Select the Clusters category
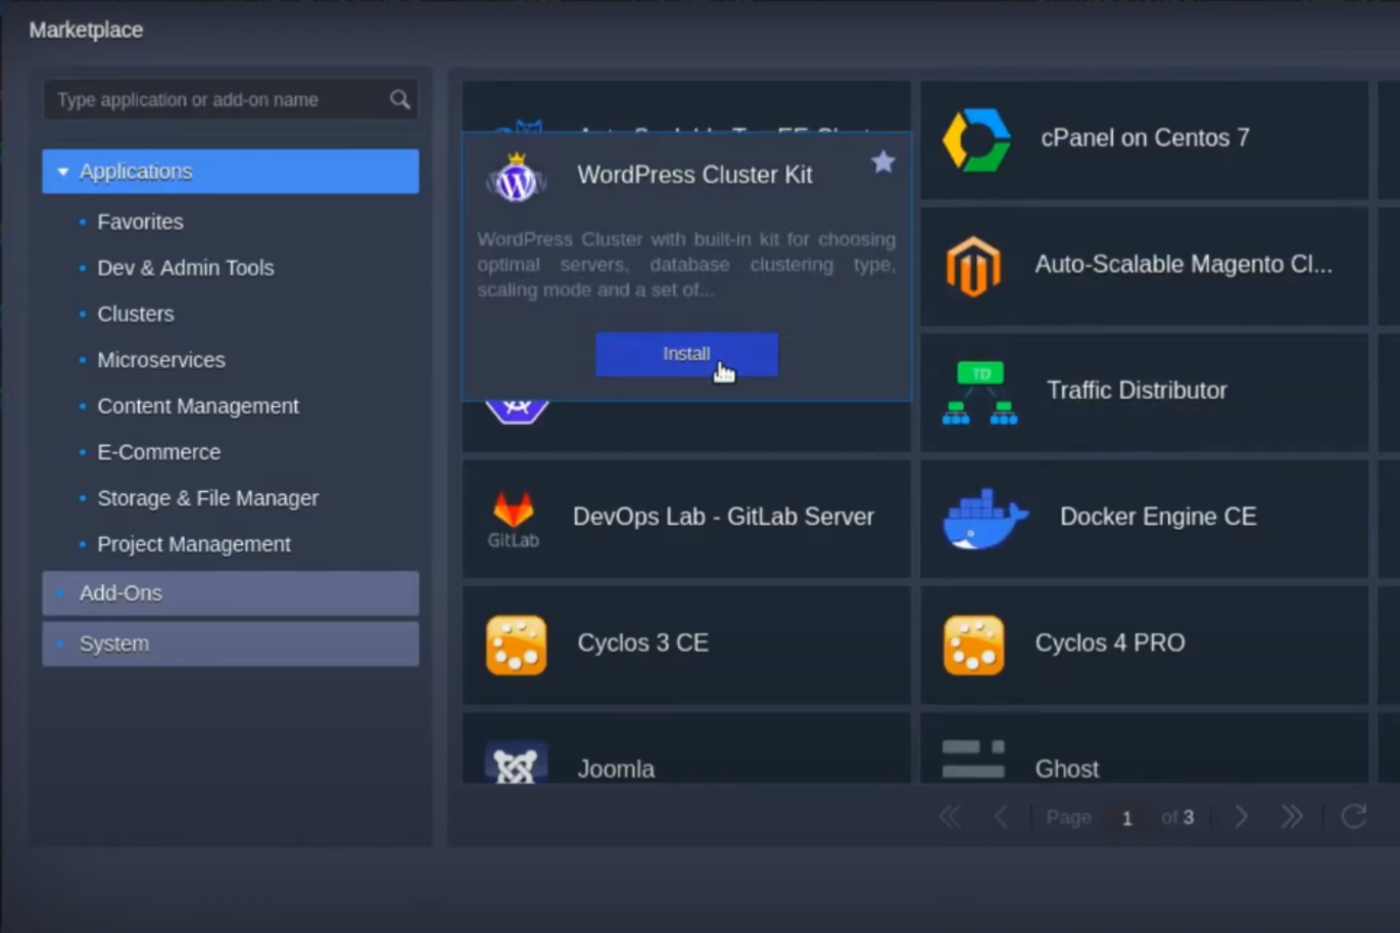1400x933 pixels. [136, 313]
